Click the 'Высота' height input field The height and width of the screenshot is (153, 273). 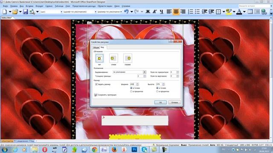(x=159, y=84)
